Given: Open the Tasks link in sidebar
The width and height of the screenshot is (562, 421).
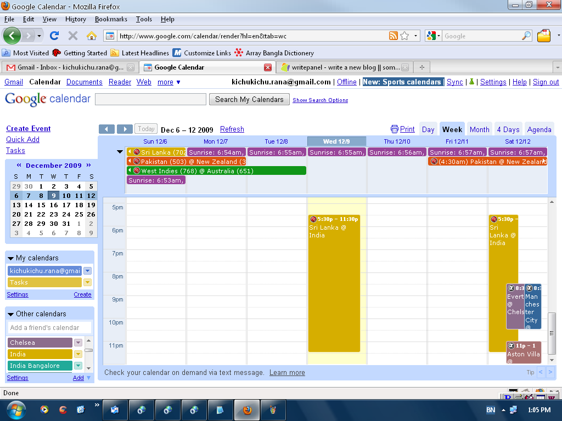Looking at the screenshot, I should [15, 151].
